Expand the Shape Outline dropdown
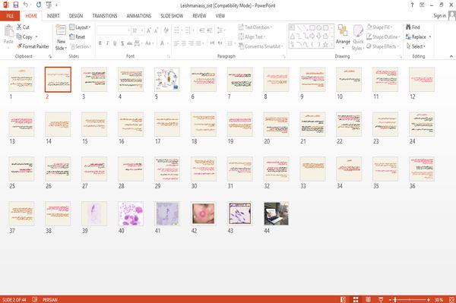 coord(383,36)
